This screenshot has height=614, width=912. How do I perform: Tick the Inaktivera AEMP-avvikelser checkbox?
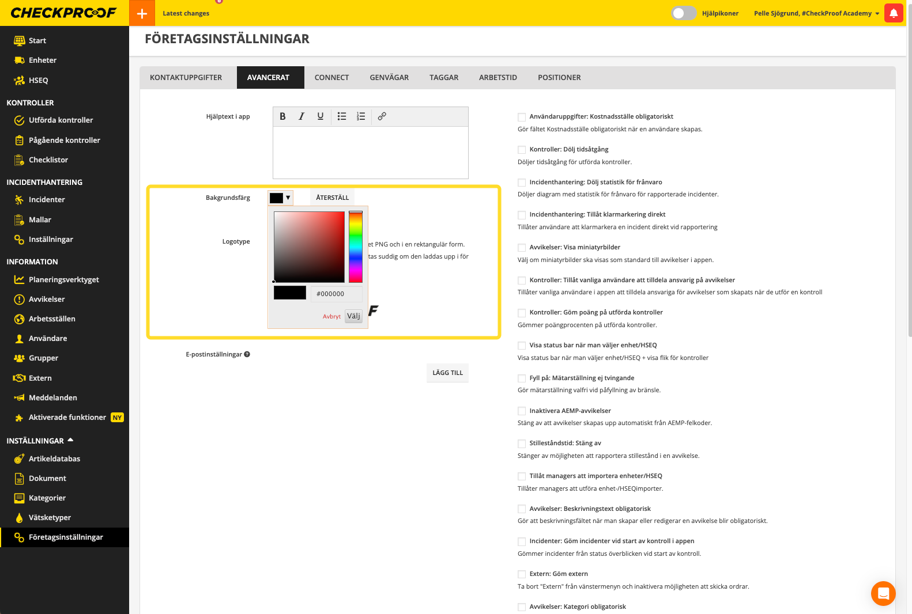pos(522,411)
